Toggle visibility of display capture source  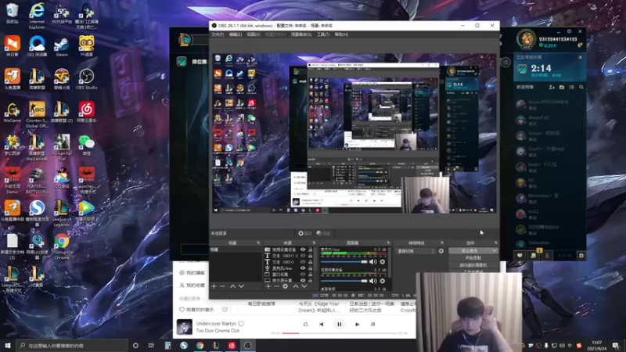pos(303,280)
